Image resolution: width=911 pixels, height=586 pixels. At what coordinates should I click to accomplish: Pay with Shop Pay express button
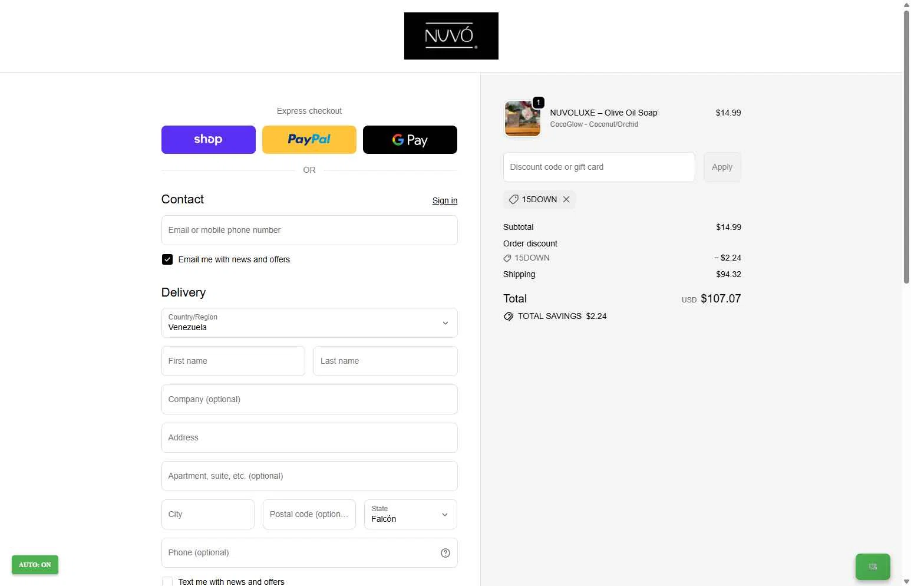pyautogui.click(x=209, y=140)
